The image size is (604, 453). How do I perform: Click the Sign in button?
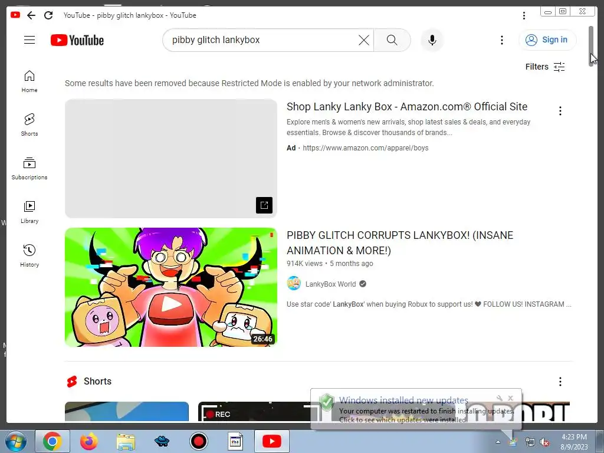point(547,40)
